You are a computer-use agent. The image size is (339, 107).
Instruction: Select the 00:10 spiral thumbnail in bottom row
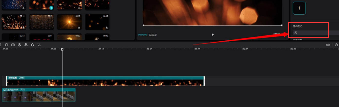pos(97,37)
